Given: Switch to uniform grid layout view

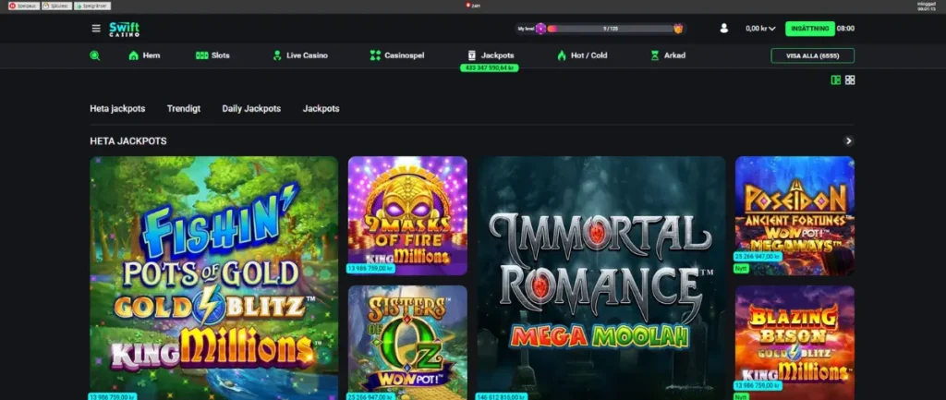Looking at the screenshot, I should (850, 79).
